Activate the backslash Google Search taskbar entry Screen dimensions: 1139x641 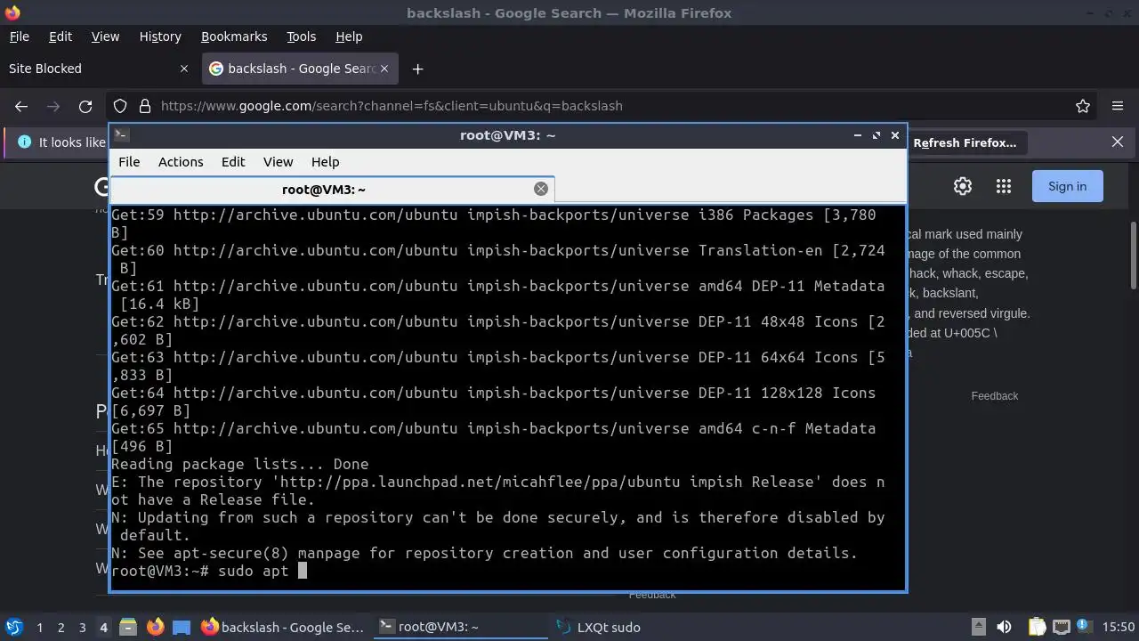tap(282, 627)
